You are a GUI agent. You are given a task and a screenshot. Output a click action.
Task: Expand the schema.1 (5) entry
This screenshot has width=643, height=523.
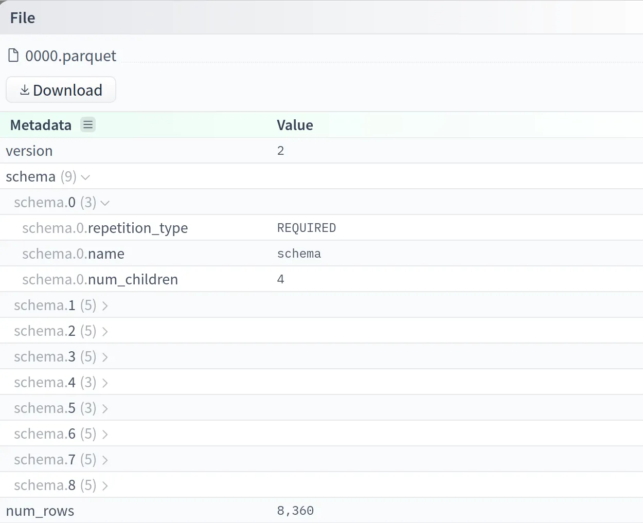[105, 305]
